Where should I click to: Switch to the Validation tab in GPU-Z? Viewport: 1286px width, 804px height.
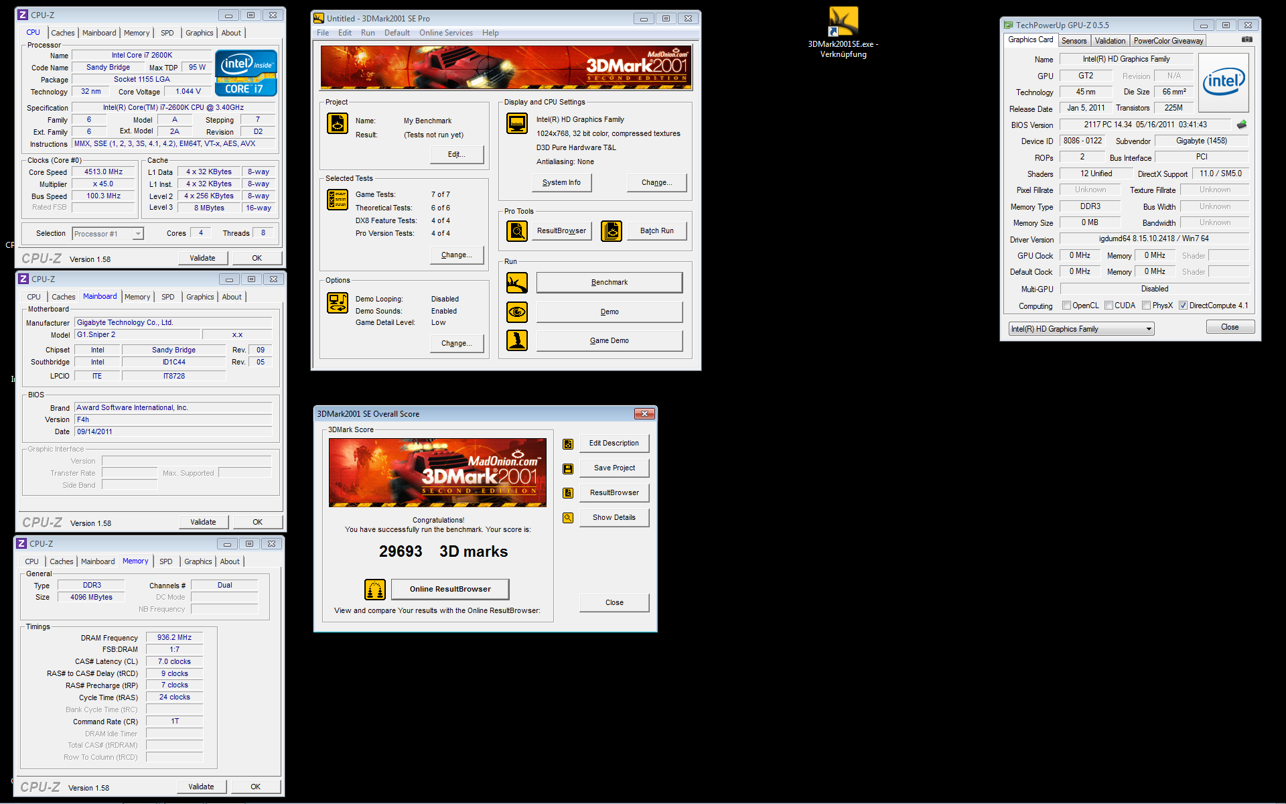1110,41
